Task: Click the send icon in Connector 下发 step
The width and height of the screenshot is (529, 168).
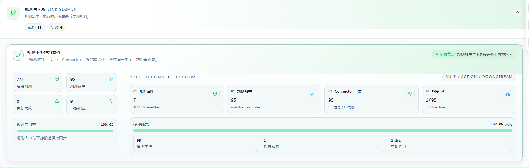Action: pyautogui.click(x=410, y=94)
